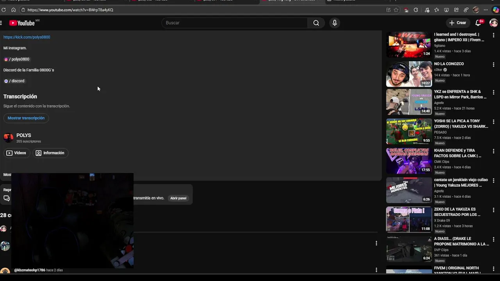Viewport: 500px width, 281px height.
Task: Click the address bar URL field
Action: 203,10
